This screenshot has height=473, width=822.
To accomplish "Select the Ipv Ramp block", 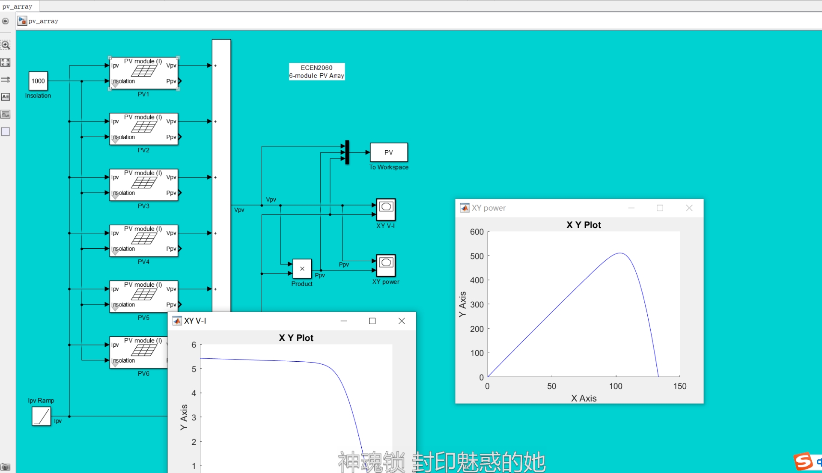I will point(41,416).
